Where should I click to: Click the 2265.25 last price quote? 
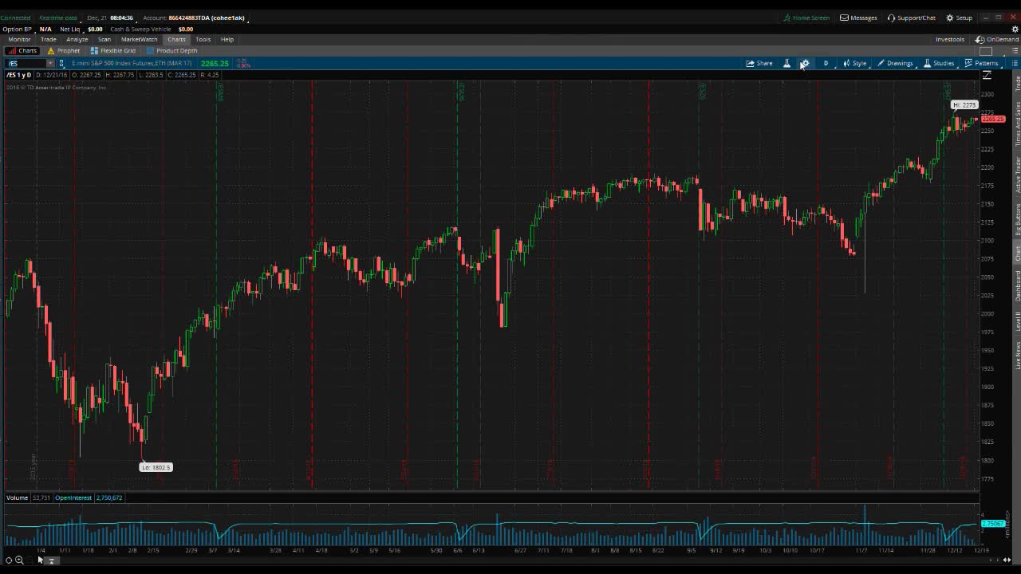click(x=215, y=64)
